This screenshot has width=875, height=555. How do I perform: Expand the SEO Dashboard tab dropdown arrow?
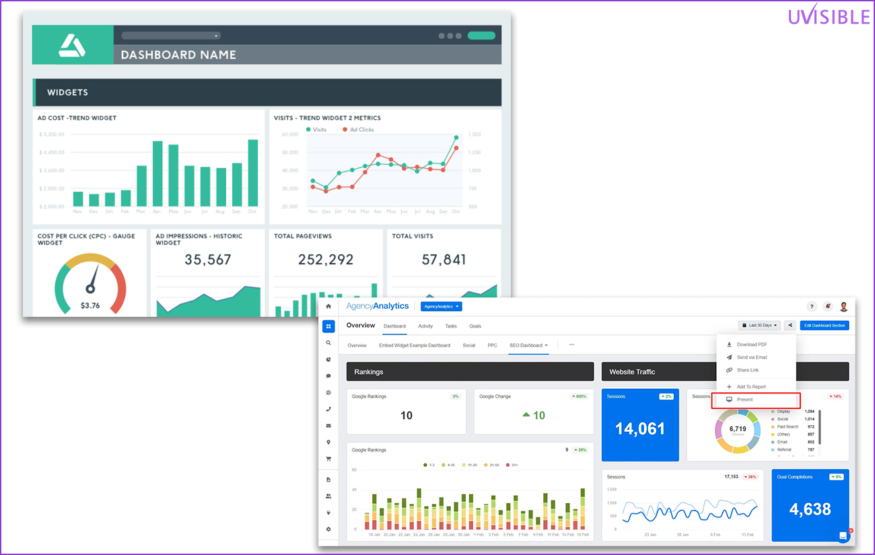coord(547,346)
